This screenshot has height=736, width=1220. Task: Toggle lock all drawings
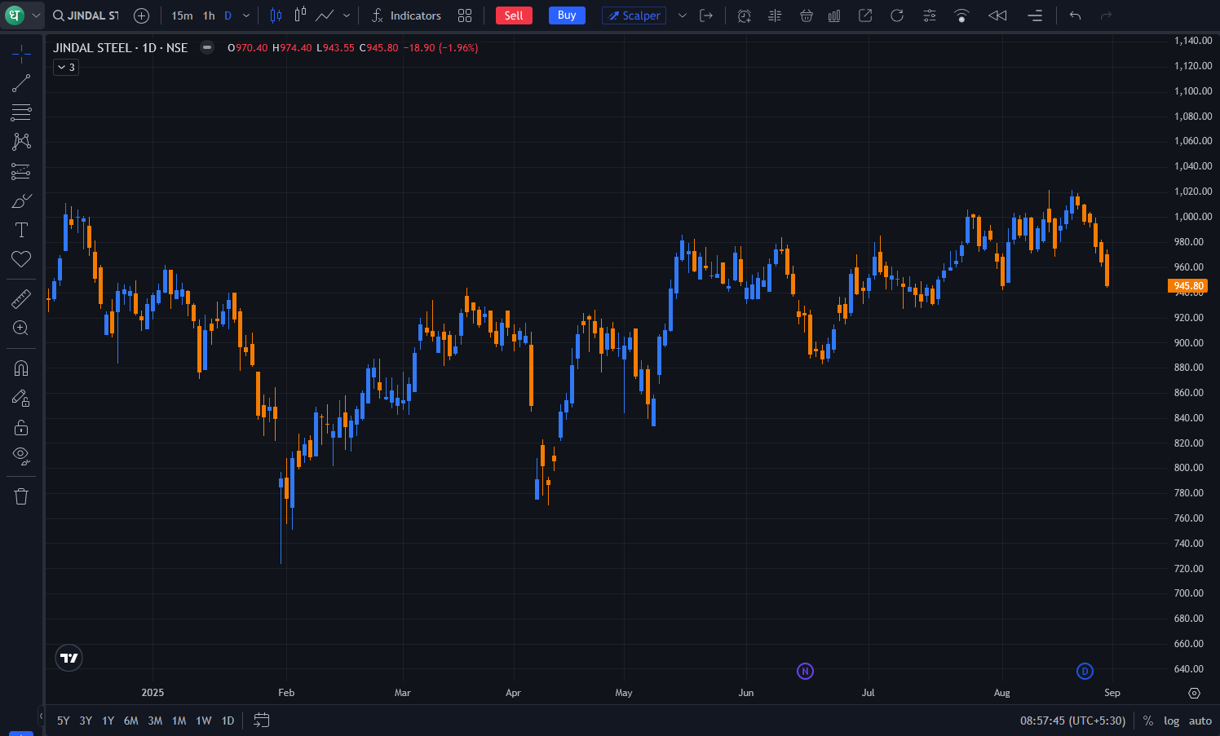21,427
